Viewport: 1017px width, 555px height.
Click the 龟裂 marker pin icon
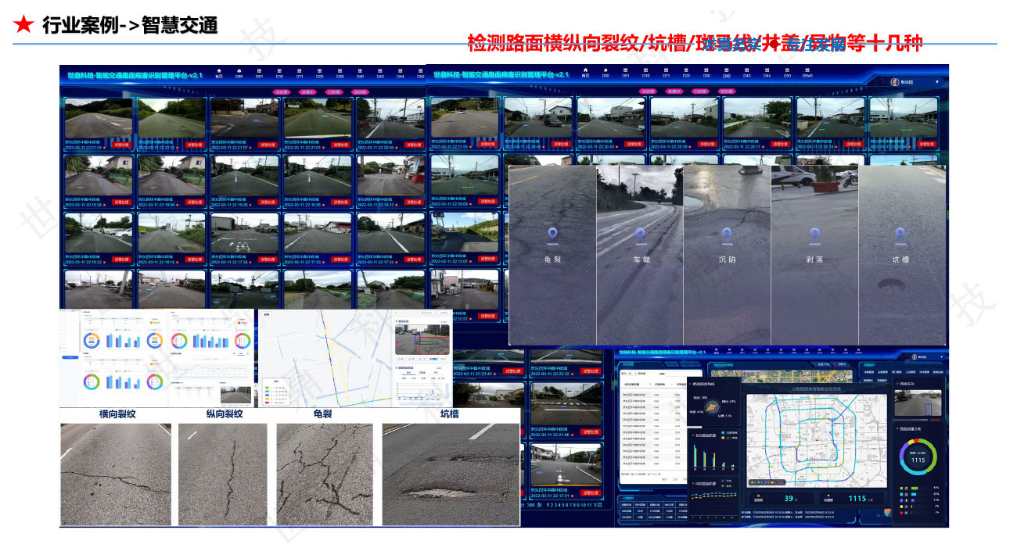(554, 232)
